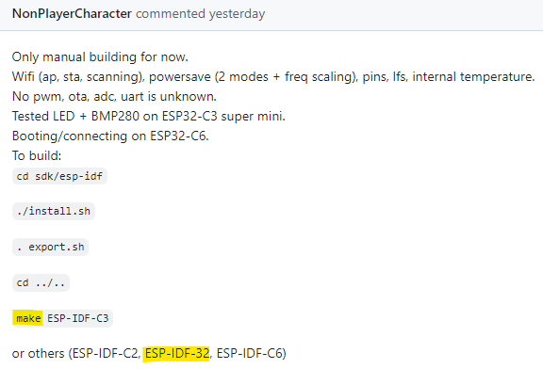Open NonPlayerCharacter's profile link
Image resolution: width=543 pixels, height=369 pixels.
(72, 14)
